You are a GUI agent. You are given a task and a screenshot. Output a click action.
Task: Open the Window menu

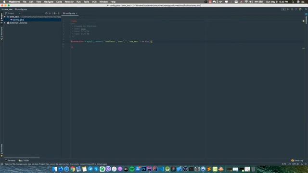103,2
